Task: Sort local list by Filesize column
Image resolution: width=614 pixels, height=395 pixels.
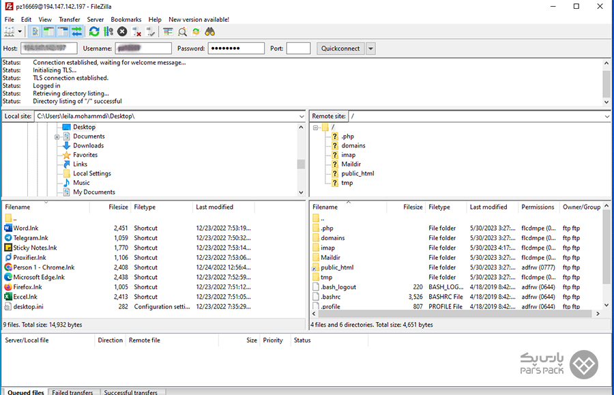Action: (x=118, y=207)
